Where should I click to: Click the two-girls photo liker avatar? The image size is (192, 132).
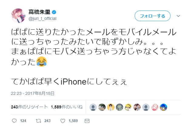coord(137,107)
